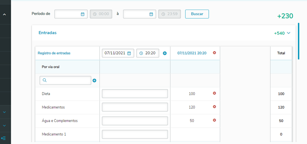Click the page vertical scrollbar thumb
The width and height of the screenshot is (307, 144).
point(299,41)
